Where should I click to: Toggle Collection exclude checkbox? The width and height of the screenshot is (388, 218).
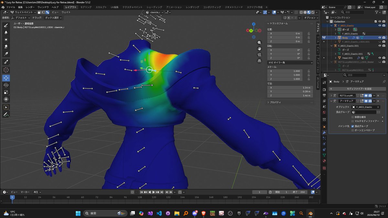coord(375,22)
